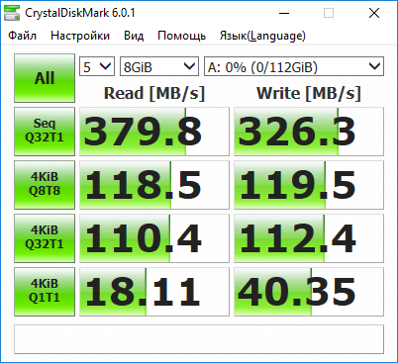398x363 pixels.
Task: Open the Настройки menu
Action: point(80,36)
